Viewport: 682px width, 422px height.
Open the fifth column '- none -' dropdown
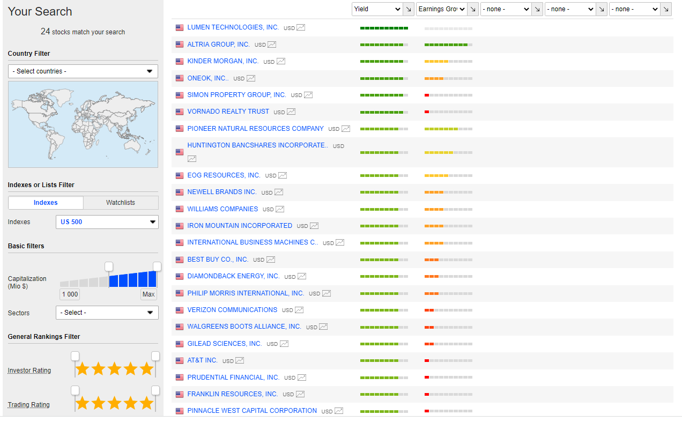coord(635,9)
